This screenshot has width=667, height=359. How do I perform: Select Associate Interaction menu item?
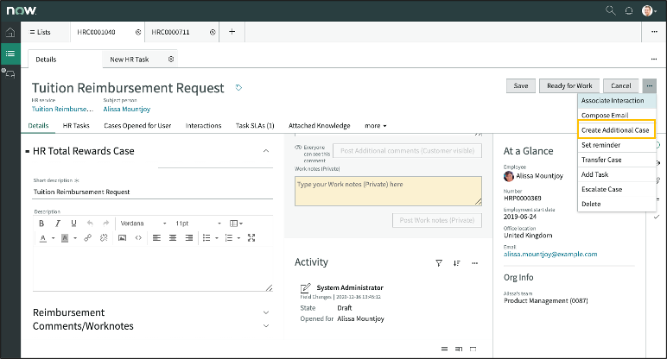[617, 101]
